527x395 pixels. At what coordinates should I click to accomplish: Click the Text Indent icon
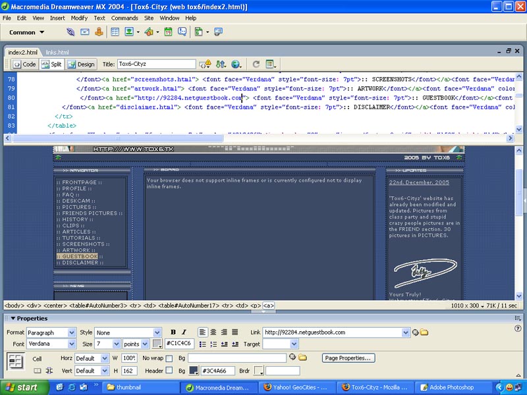[235, 344]
